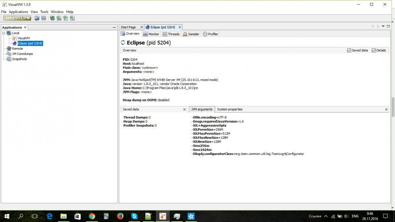Switch to the Monitor tab
Image resolution: width=395 pixels, height=222 pixels.
click(x=151, y=34)
